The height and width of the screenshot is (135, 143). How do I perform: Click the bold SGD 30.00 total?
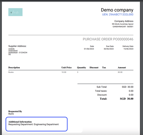click(x=126, y=99)
